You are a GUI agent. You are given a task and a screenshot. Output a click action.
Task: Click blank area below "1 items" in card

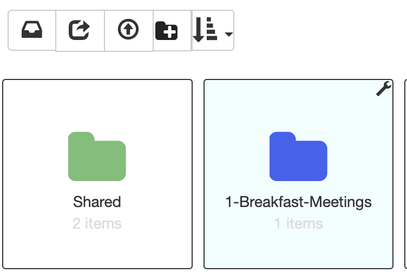pyautogui.click(x=299, y=249)
